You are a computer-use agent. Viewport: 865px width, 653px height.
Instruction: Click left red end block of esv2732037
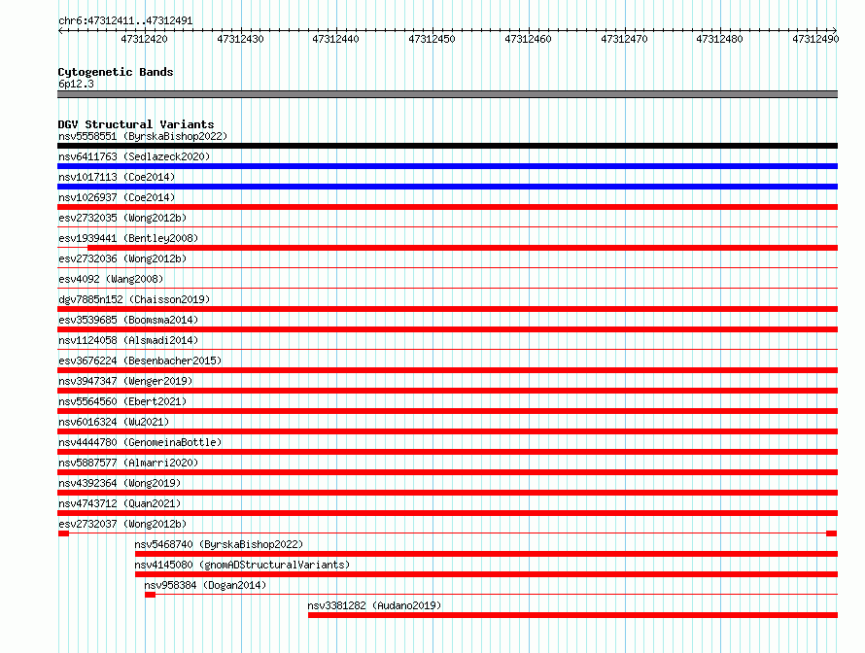pyautogui.click(x=63, y=533)
